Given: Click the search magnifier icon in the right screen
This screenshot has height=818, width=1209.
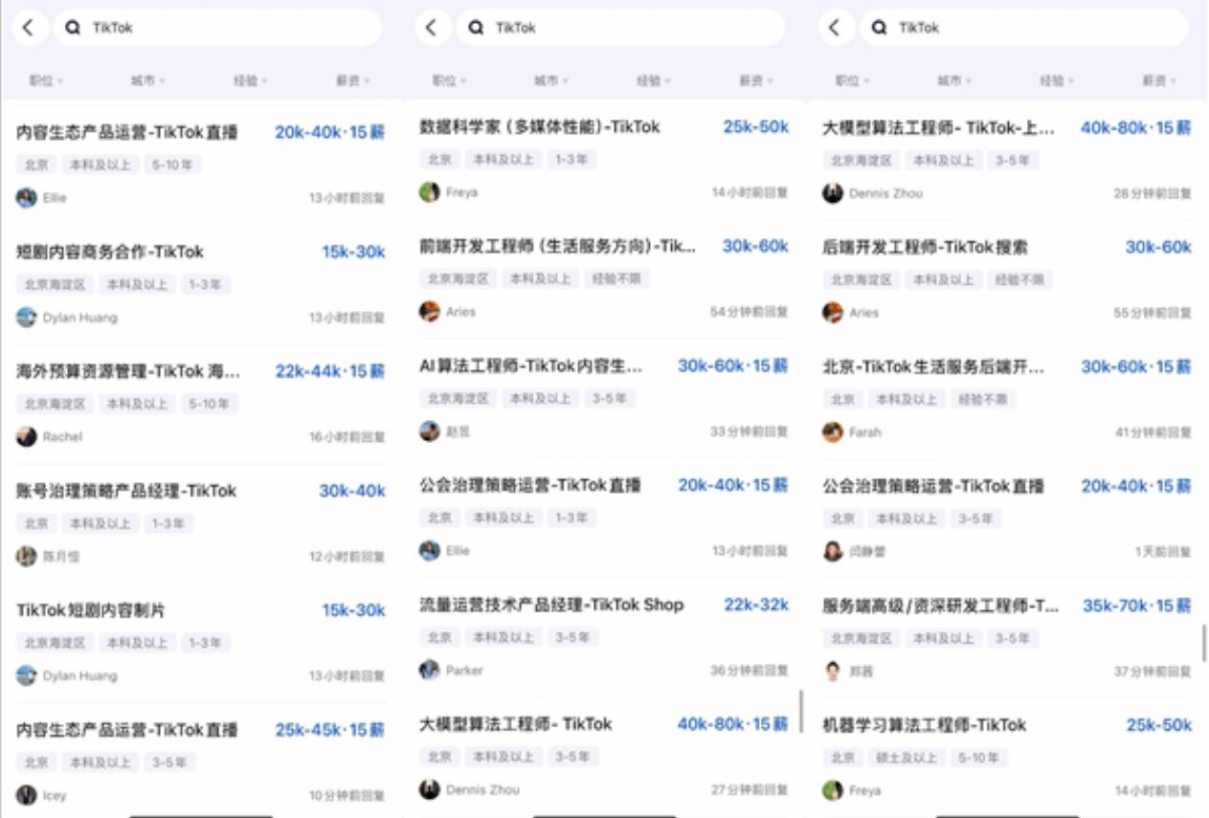Looking at the screenshot, I should 880,28.
